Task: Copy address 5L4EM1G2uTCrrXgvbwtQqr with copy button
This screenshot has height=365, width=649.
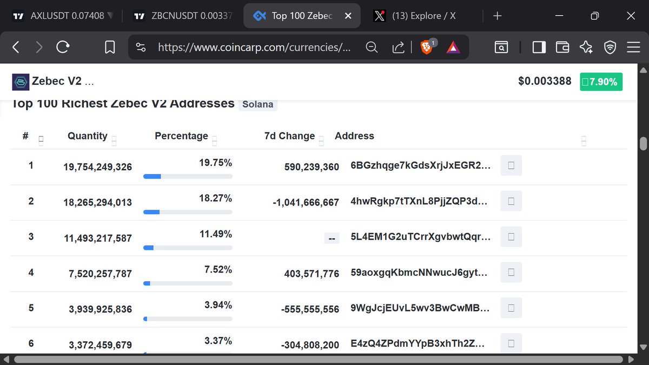Action: tap(511, 236)
